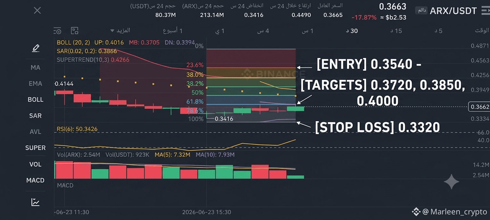The width and height of the screenshot is (490, 220).
Task: Toggle the BOLL indicator
Action: 35,99
